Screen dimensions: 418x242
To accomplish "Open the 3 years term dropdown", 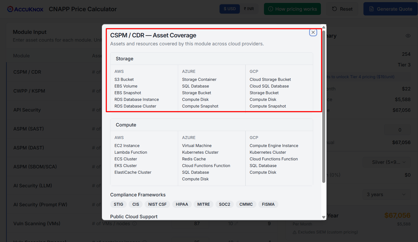I will pos(386,195).
